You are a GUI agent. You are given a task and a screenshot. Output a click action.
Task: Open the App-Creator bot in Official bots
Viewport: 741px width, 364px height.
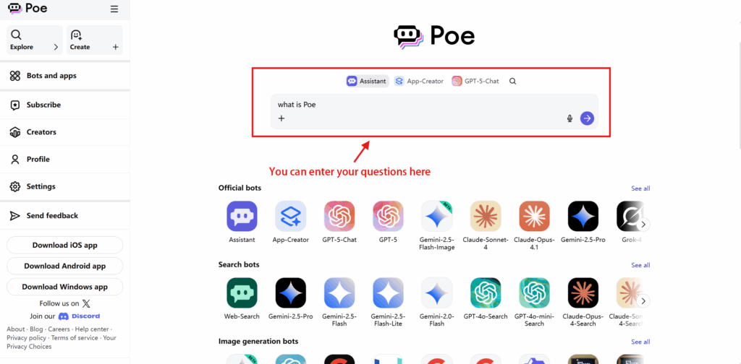tap(291, 217)
